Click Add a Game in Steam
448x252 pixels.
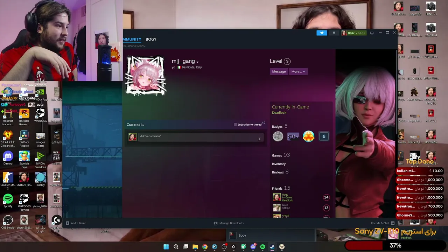point(76,223)
